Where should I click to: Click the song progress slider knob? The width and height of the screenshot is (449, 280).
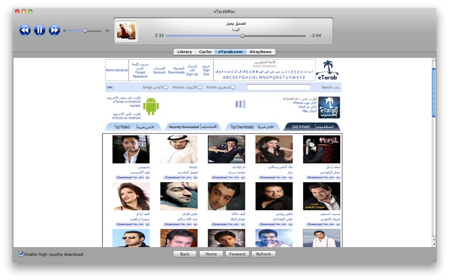(x=242, y=36)
